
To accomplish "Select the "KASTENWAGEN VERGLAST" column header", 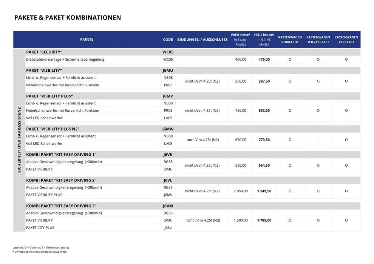I will pyautogui.click(x=346, y=40).
